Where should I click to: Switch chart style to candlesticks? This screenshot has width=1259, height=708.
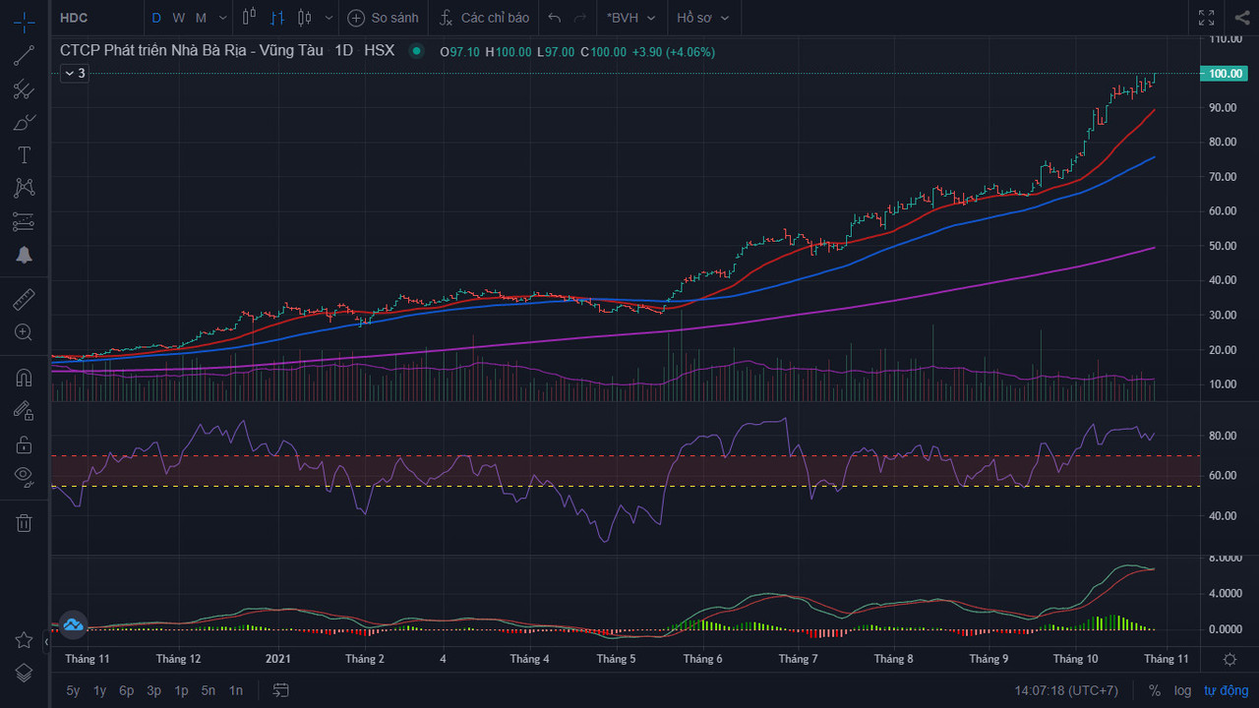point(304,18)
